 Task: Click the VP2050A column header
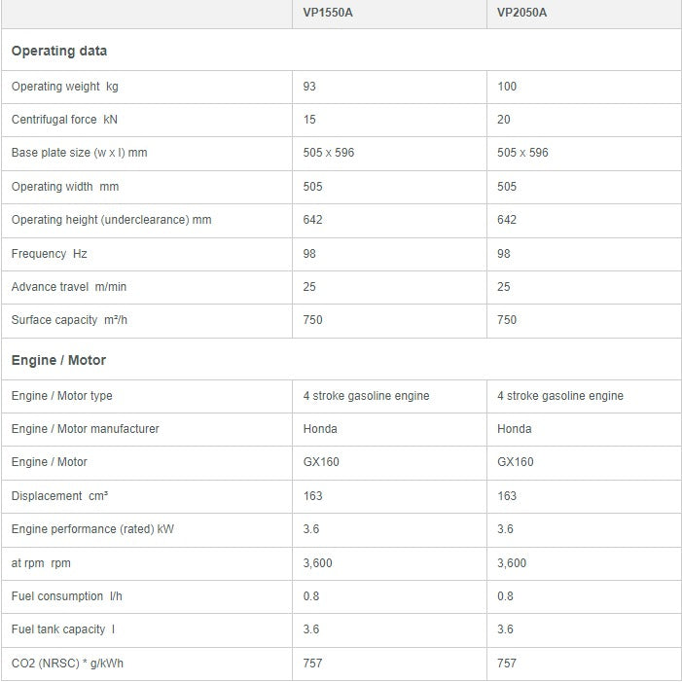[523, 13]
